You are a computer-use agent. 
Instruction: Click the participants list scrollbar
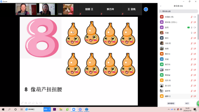click(198, 27)
